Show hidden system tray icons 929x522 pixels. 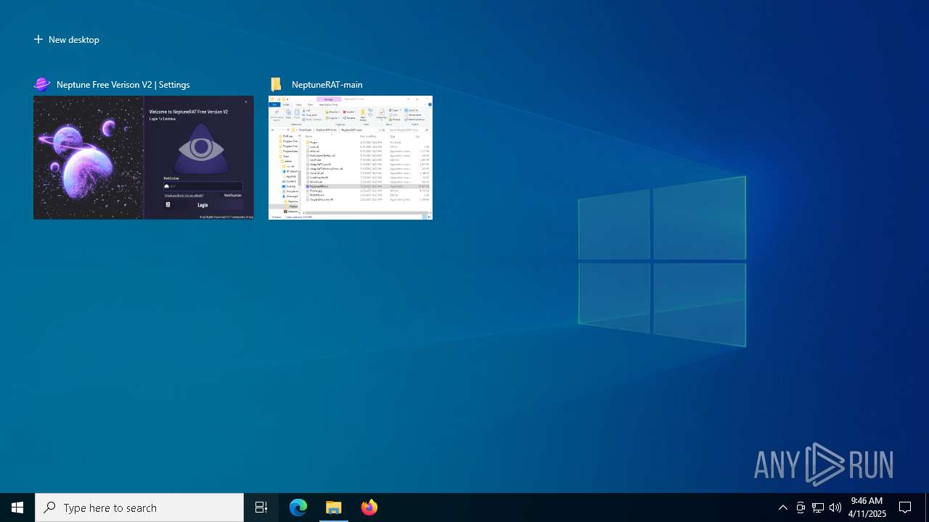[x=783, y=507]
